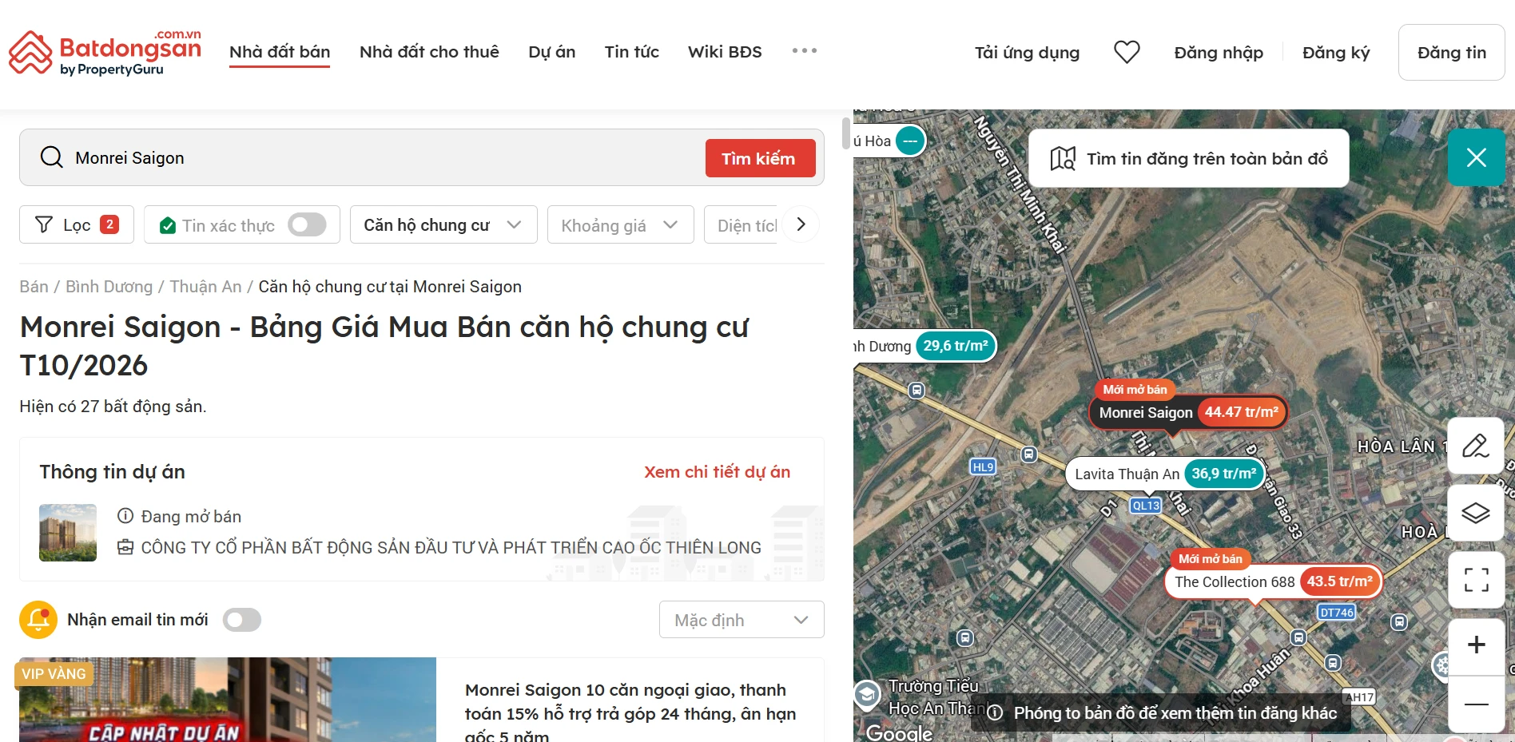Select the Monrei Saigon map marker
The width and height of the screenshot is (1515, 742).
[1187, 412]
